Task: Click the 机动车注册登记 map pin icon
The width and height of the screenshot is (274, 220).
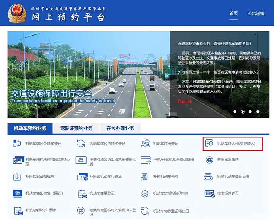Action: coord(145,143)
